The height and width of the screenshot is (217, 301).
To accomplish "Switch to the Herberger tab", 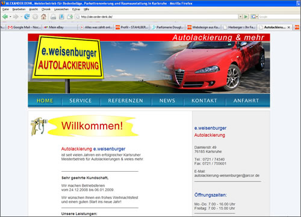I will (x=240, y=27).
